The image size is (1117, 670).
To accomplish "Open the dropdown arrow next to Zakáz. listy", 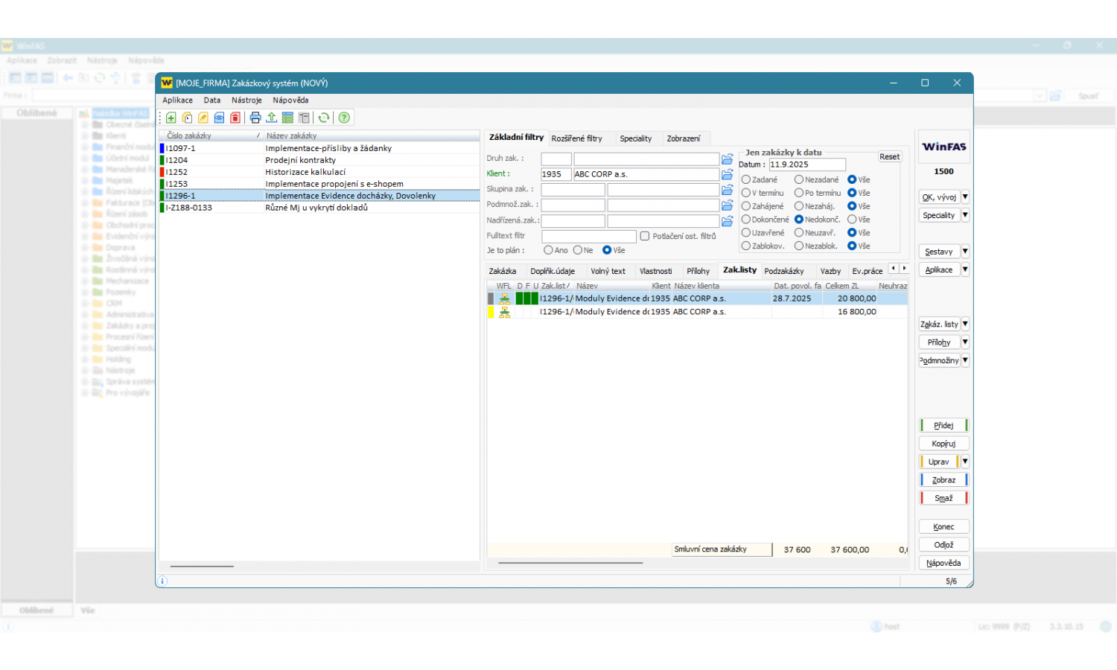I will [x=965, y=324].
